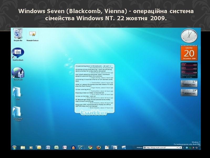
Task: Launch the Virtual Earth desktop icon
Action: pyautogui.click(x=17, y=72)
